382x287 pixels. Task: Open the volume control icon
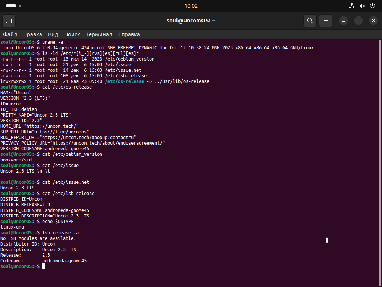click(362, 6)
